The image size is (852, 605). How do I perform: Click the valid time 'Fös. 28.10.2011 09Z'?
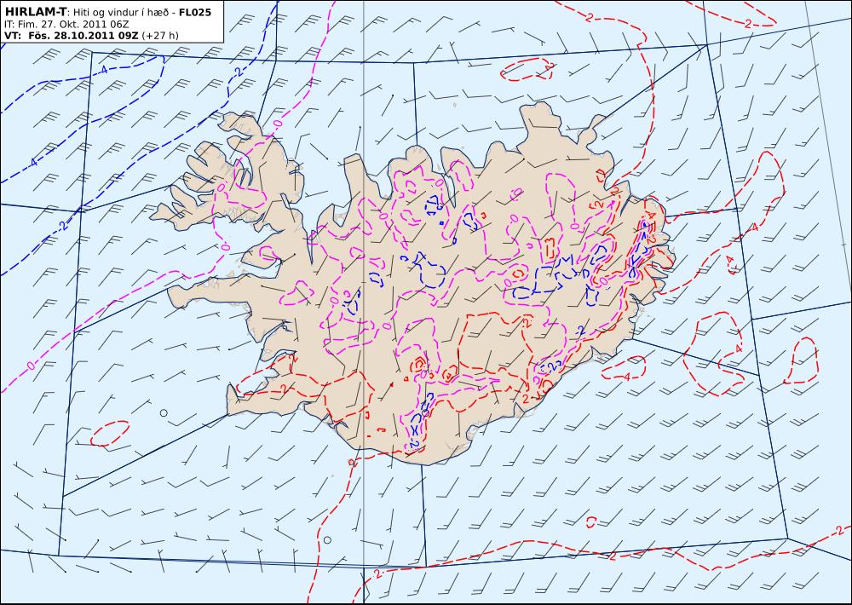click(x=83, y=36)
